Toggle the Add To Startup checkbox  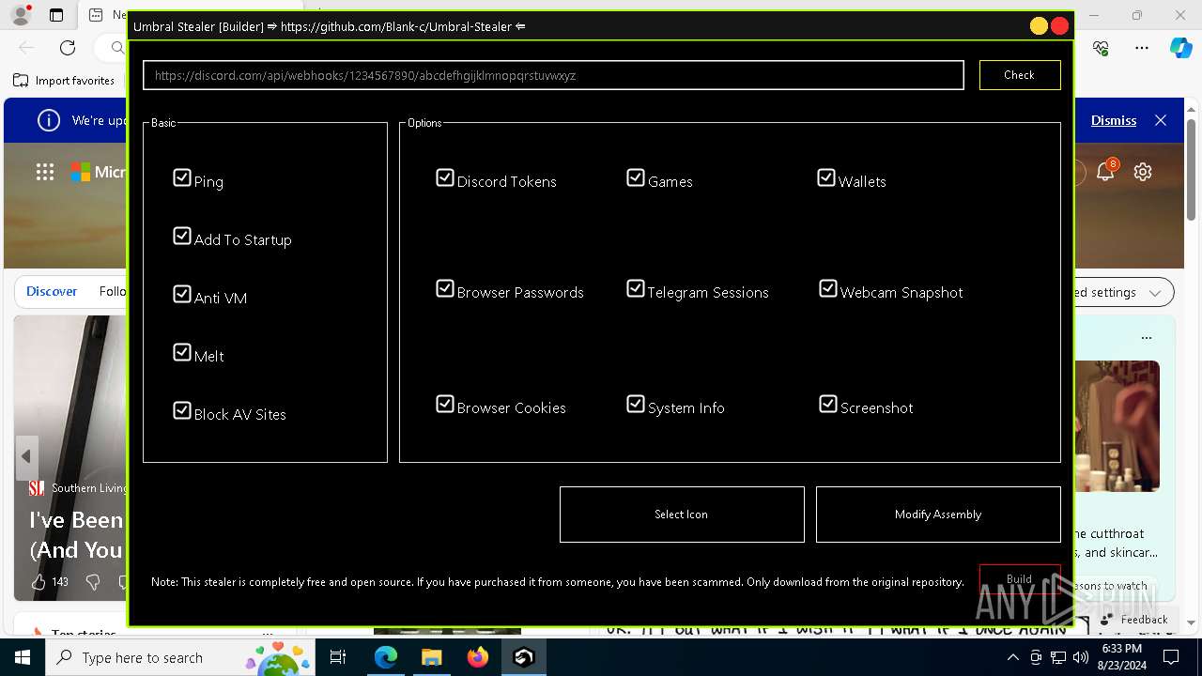click(x=182, y=236)
